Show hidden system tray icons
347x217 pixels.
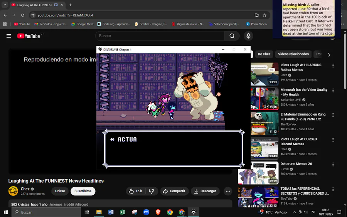[294, 212]
